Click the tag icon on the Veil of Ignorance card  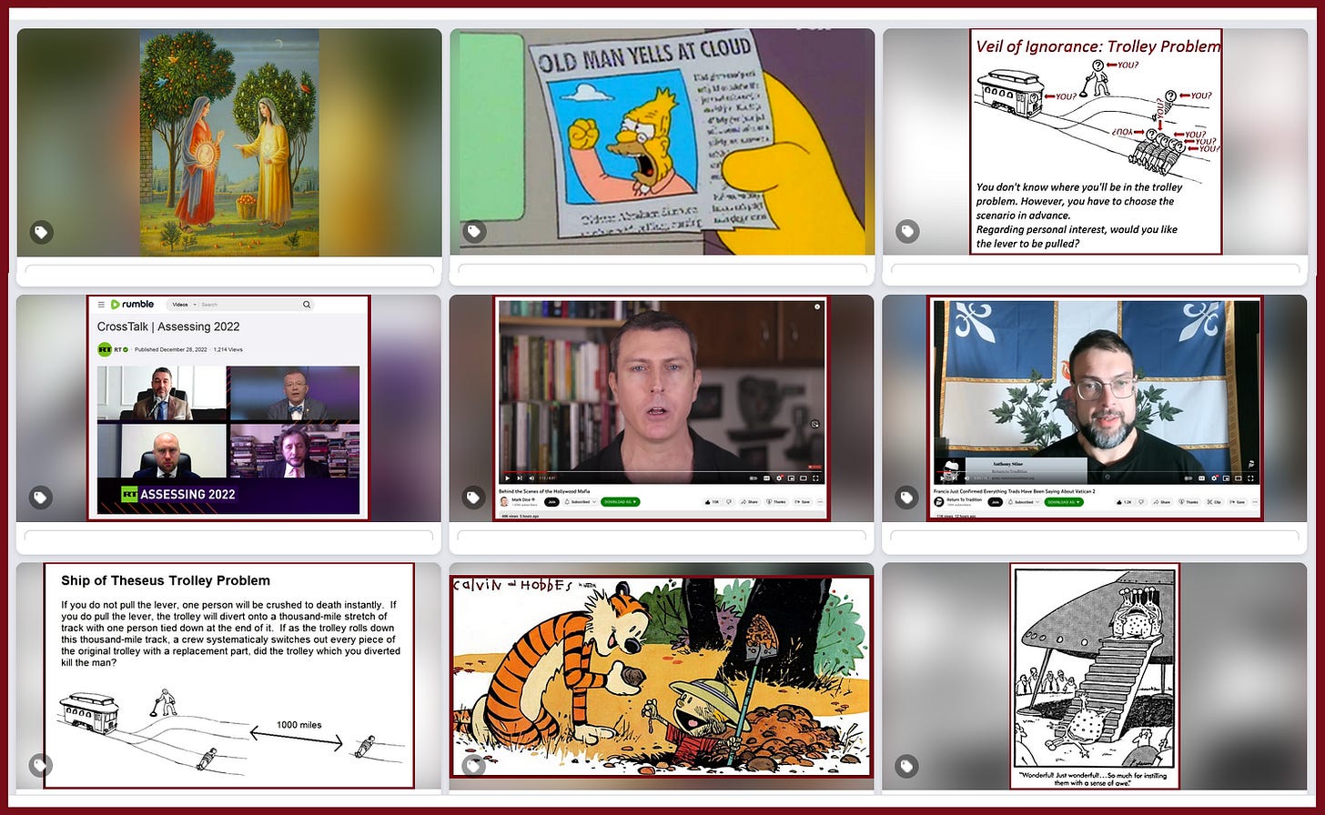[906, 232]
